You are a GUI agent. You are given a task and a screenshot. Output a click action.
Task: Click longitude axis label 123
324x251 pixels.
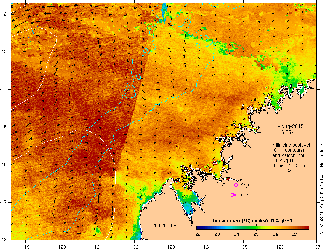pos(171,247)
